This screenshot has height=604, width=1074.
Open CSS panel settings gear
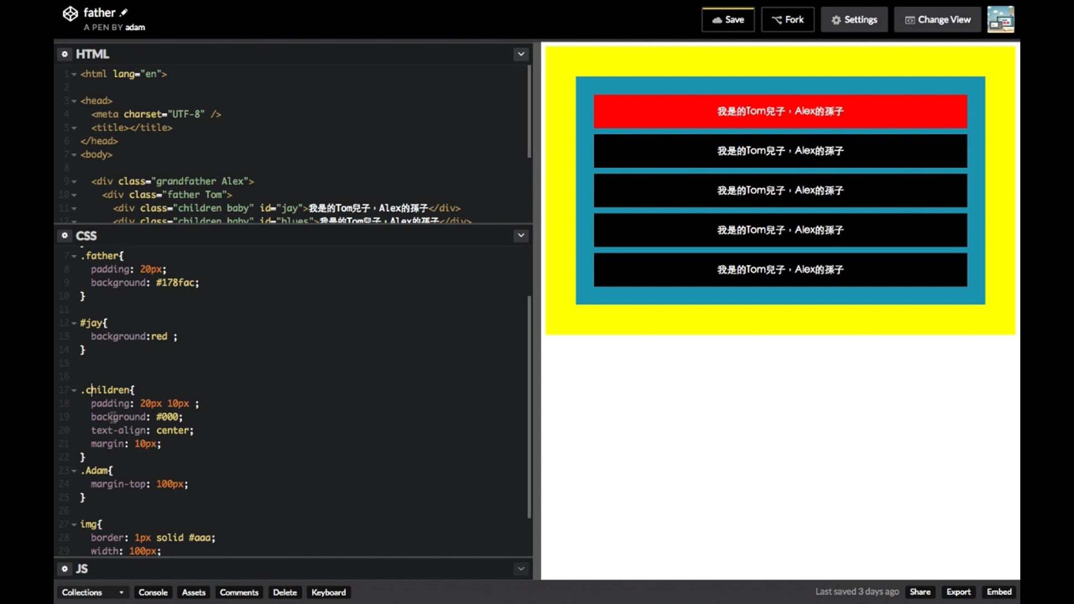[65, 235]
